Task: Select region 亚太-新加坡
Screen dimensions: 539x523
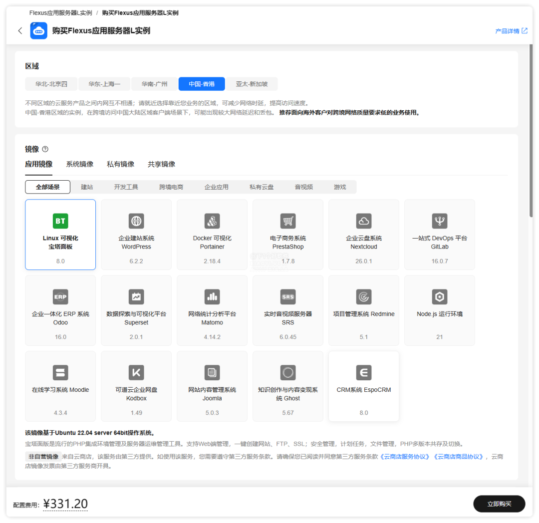Action: 252,84
